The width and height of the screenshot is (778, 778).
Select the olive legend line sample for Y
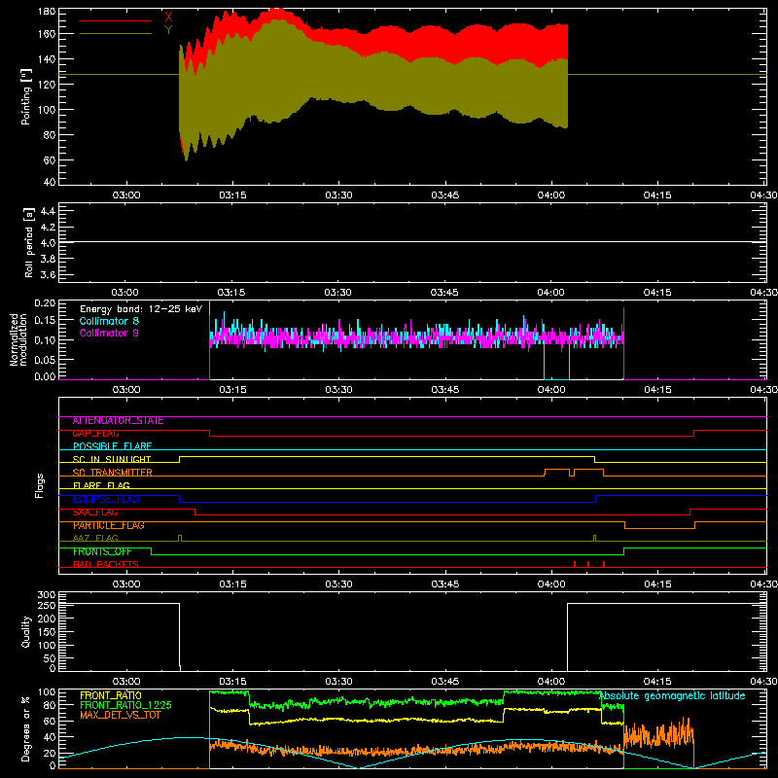coord(116,34)
